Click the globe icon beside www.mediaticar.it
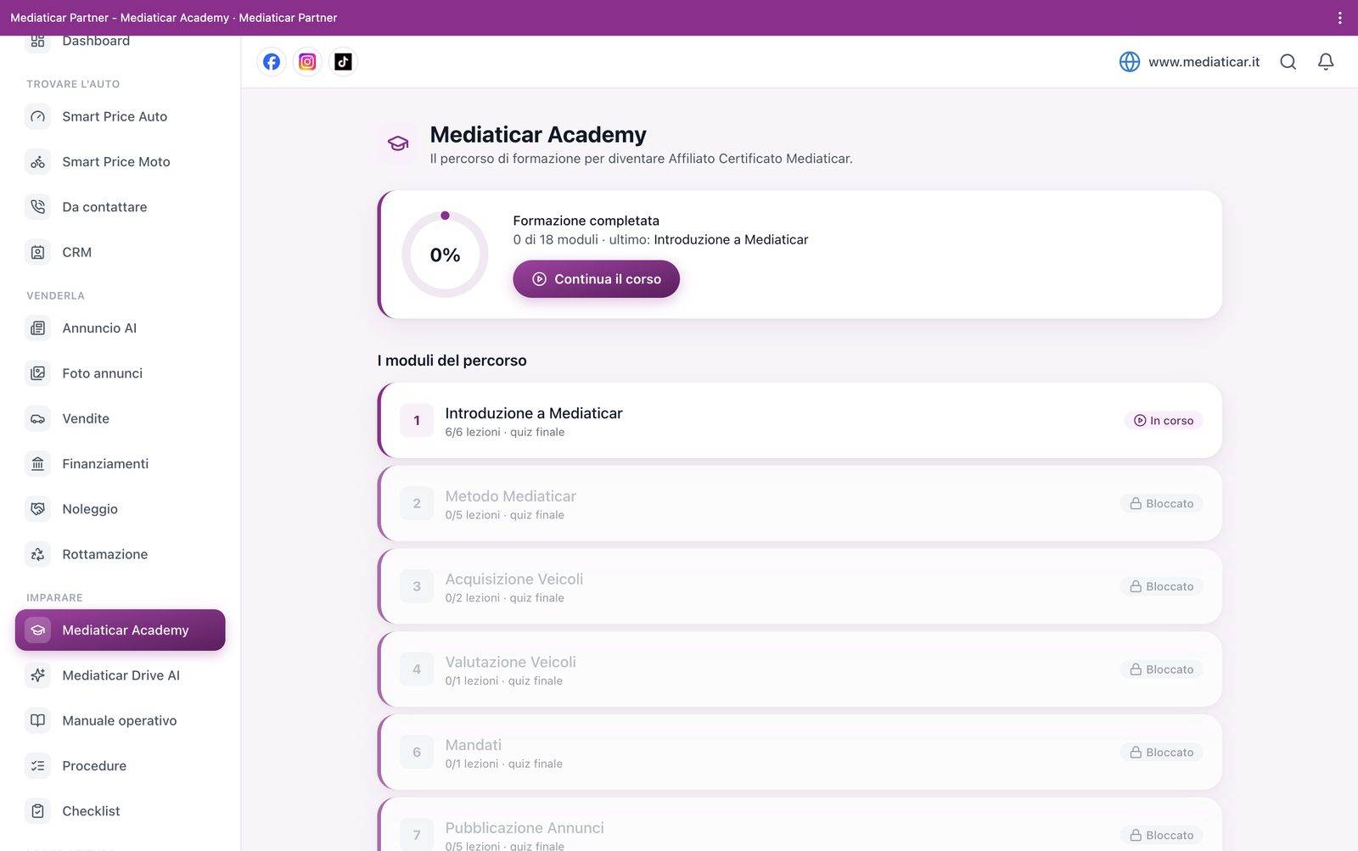The image size is (1358, 851). click(x=1130, y=62)
